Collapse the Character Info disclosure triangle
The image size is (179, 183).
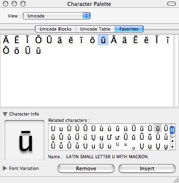tap(5, 114)
